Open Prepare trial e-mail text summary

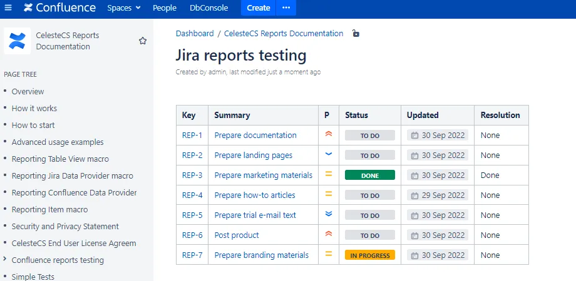point(255,215)
